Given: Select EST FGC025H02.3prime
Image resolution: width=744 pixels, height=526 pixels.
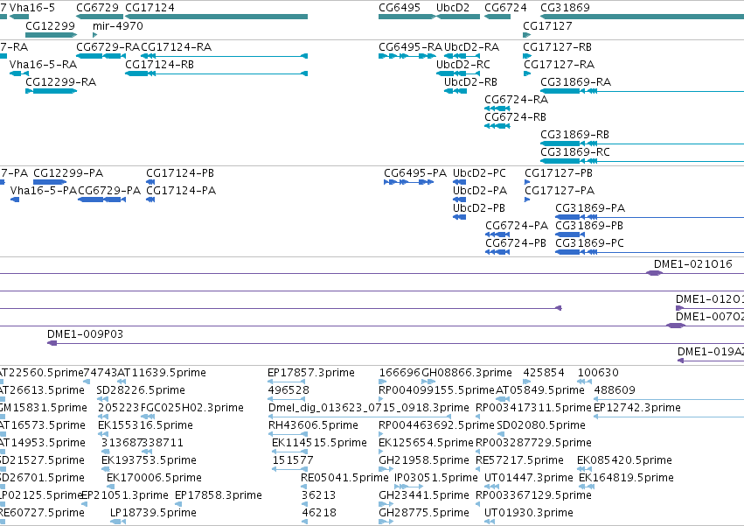Looking at the screenshot, I should click(x=192, y=408).
